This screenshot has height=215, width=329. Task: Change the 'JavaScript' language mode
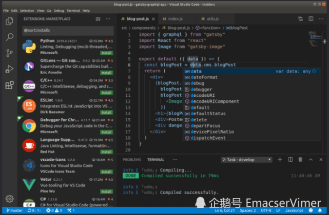[294, 210]
